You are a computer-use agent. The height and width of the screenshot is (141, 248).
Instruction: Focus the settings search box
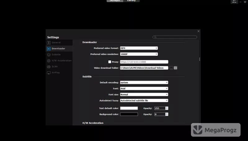click(x=175, y=37)
